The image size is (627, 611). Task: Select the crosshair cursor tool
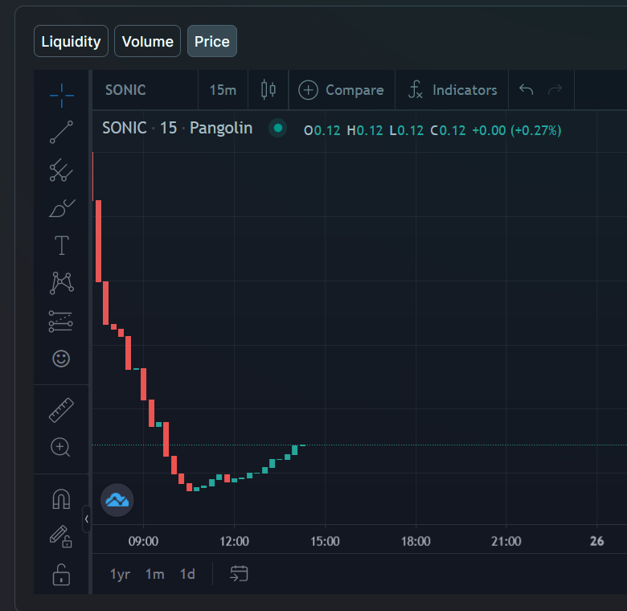[x=62, y=96]
